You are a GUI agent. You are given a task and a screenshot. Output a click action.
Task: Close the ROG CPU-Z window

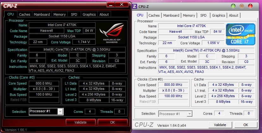click(x=122, y=4)
